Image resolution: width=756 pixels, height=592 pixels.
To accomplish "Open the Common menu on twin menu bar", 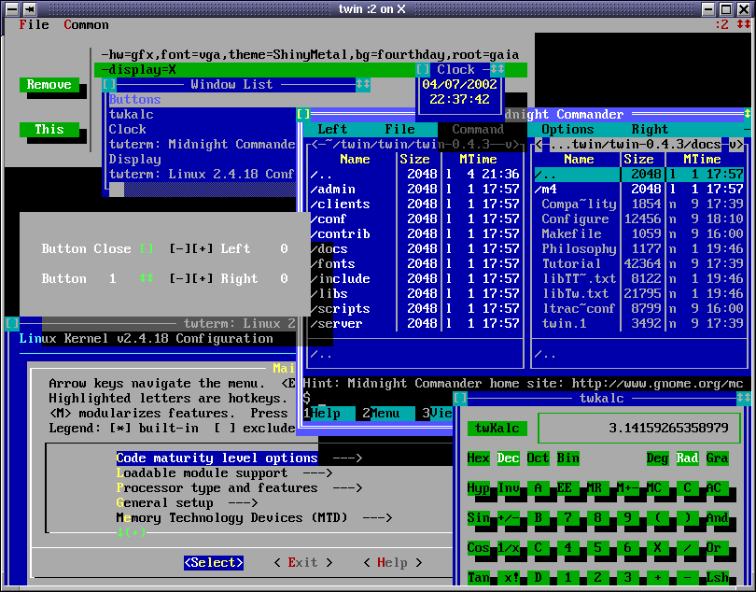I will coord(86,25).
